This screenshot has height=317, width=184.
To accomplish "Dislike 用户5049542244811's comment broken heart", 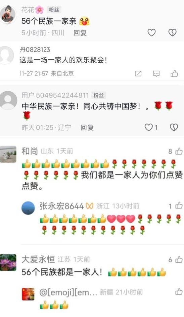I will click(174, 127).
